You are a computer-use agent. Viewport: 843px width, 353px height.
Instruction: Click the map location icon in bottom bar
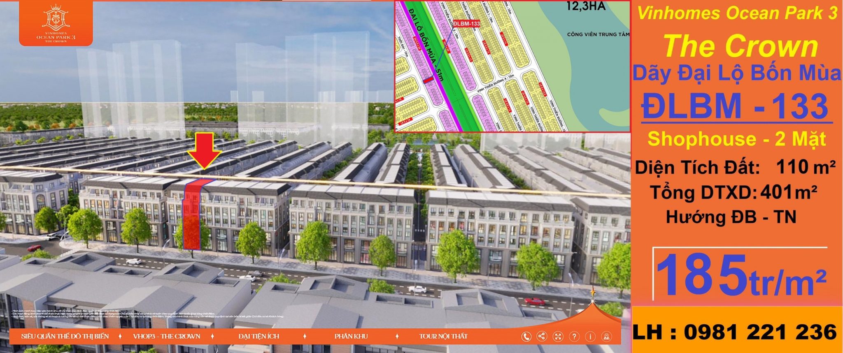[606, 337]
